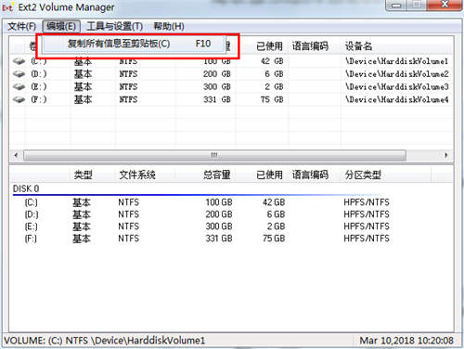Screen dimensions: 464x349
Task: Minimize the Ext2 Volume Manager window
Action: (x=396, y=6)
